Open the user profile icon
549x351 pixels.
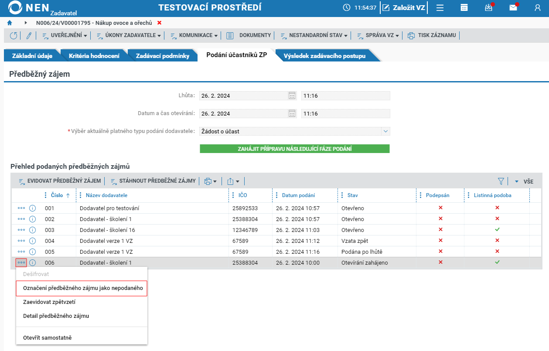537,7
